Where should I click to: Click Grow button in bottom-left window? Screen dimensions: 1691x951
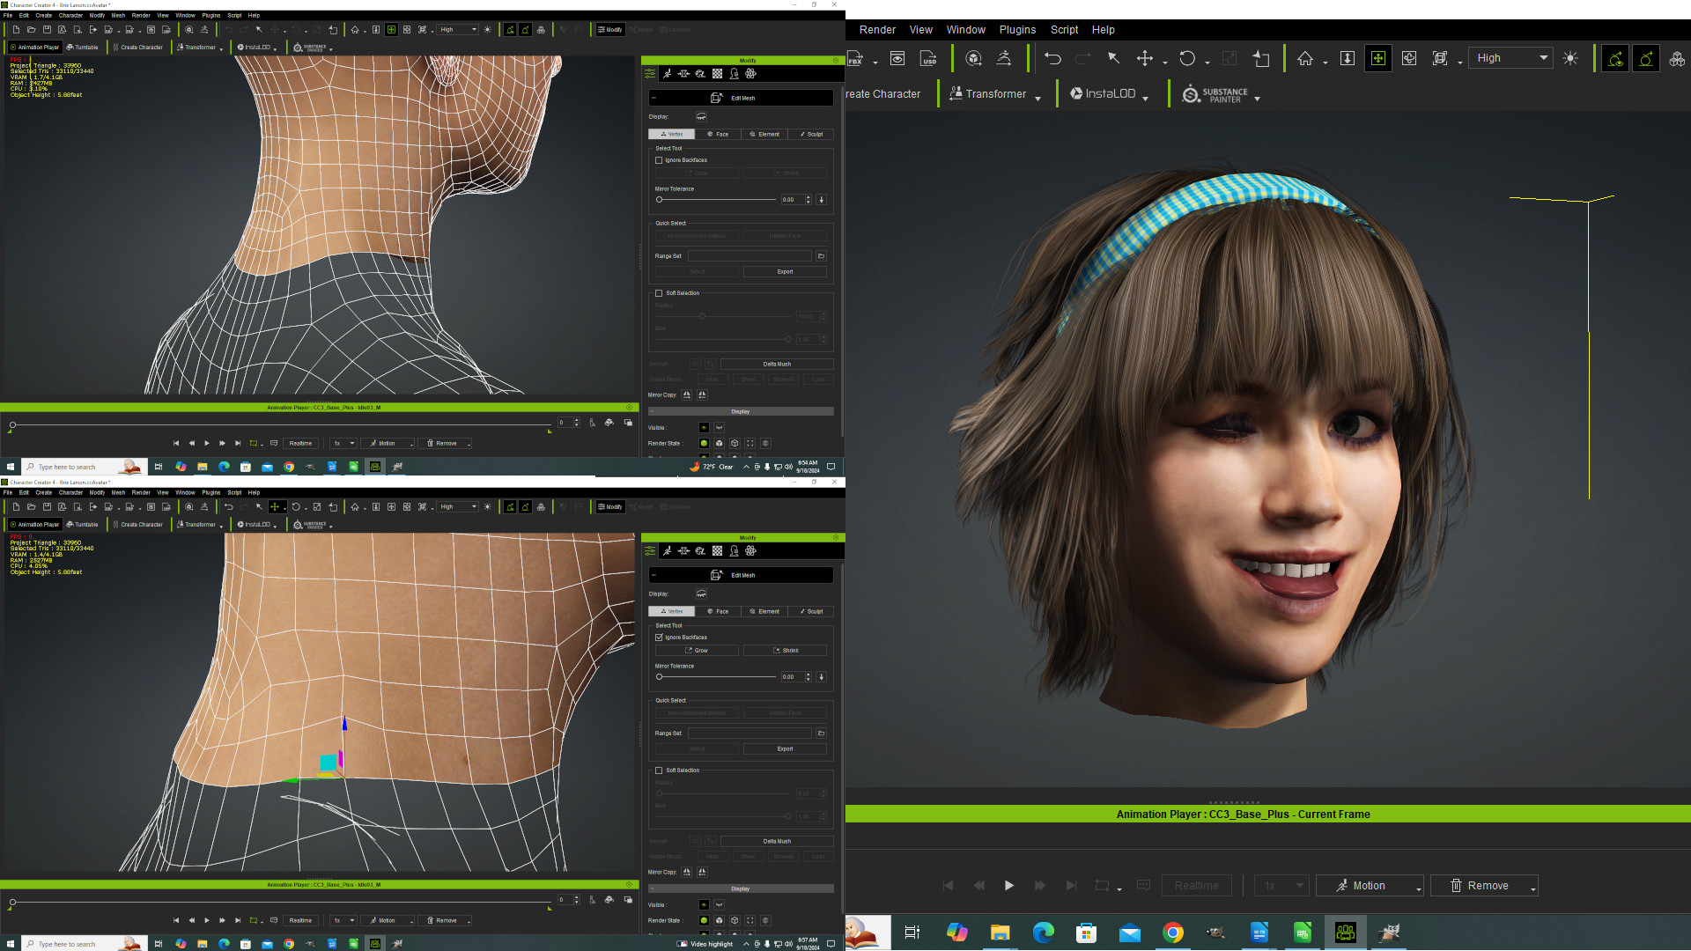[697, 651]
